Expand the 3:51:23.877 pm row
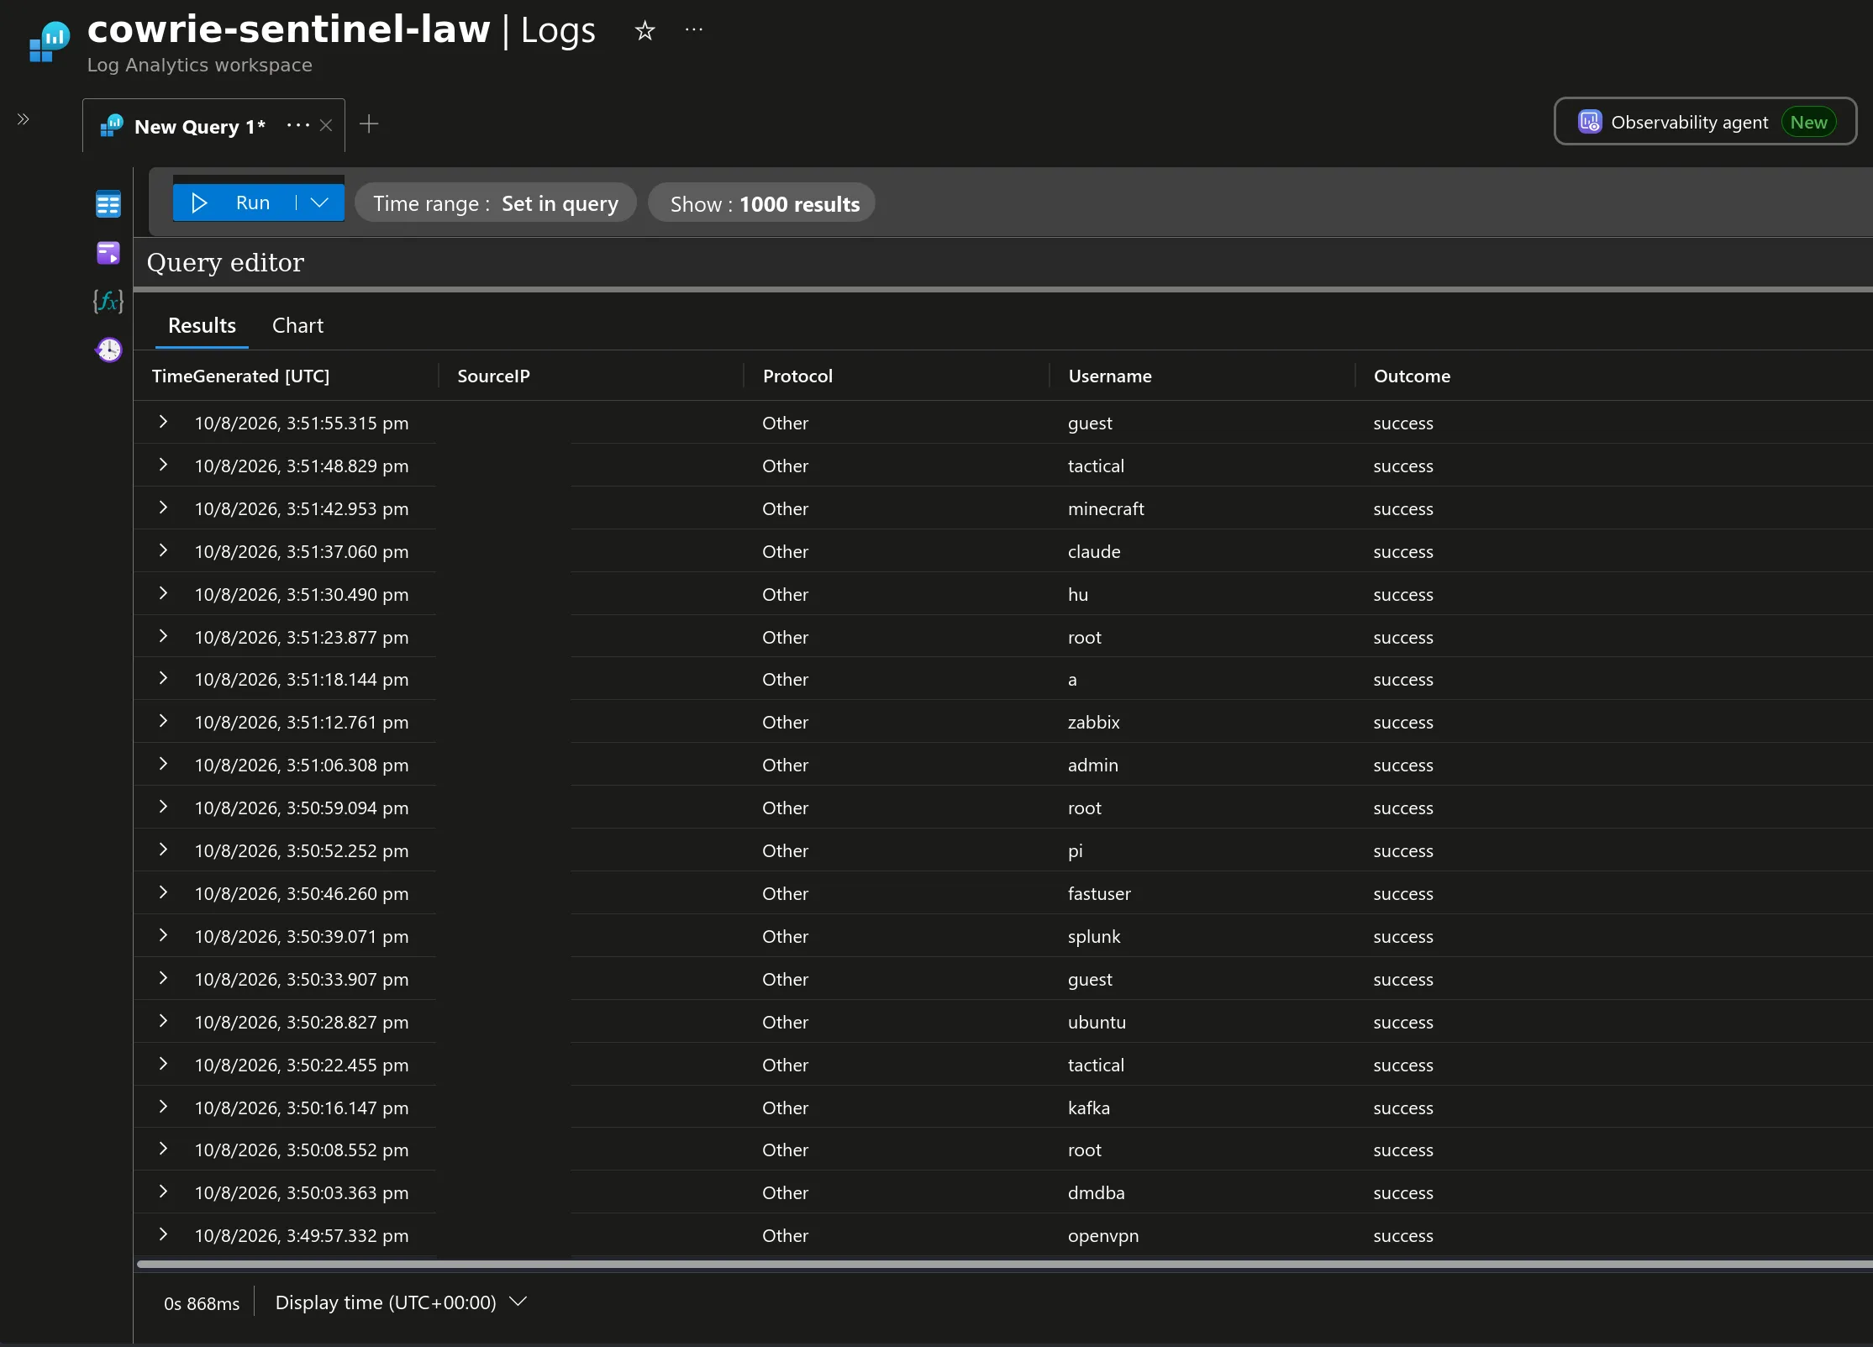1873x1347 pixels. [163, 636]
